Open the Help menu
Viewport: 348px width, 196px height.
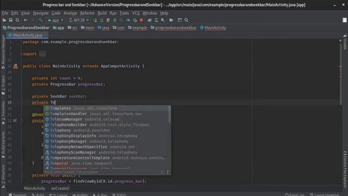click(164, 13)
